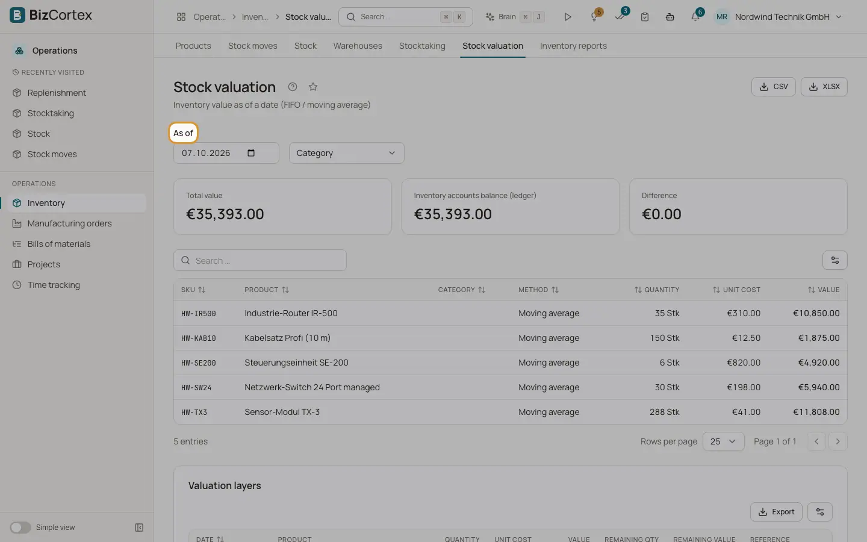Open the calendar picker in As of field
Image resolution: width=867 pixels, height=542 pixels.
point(251,153)
